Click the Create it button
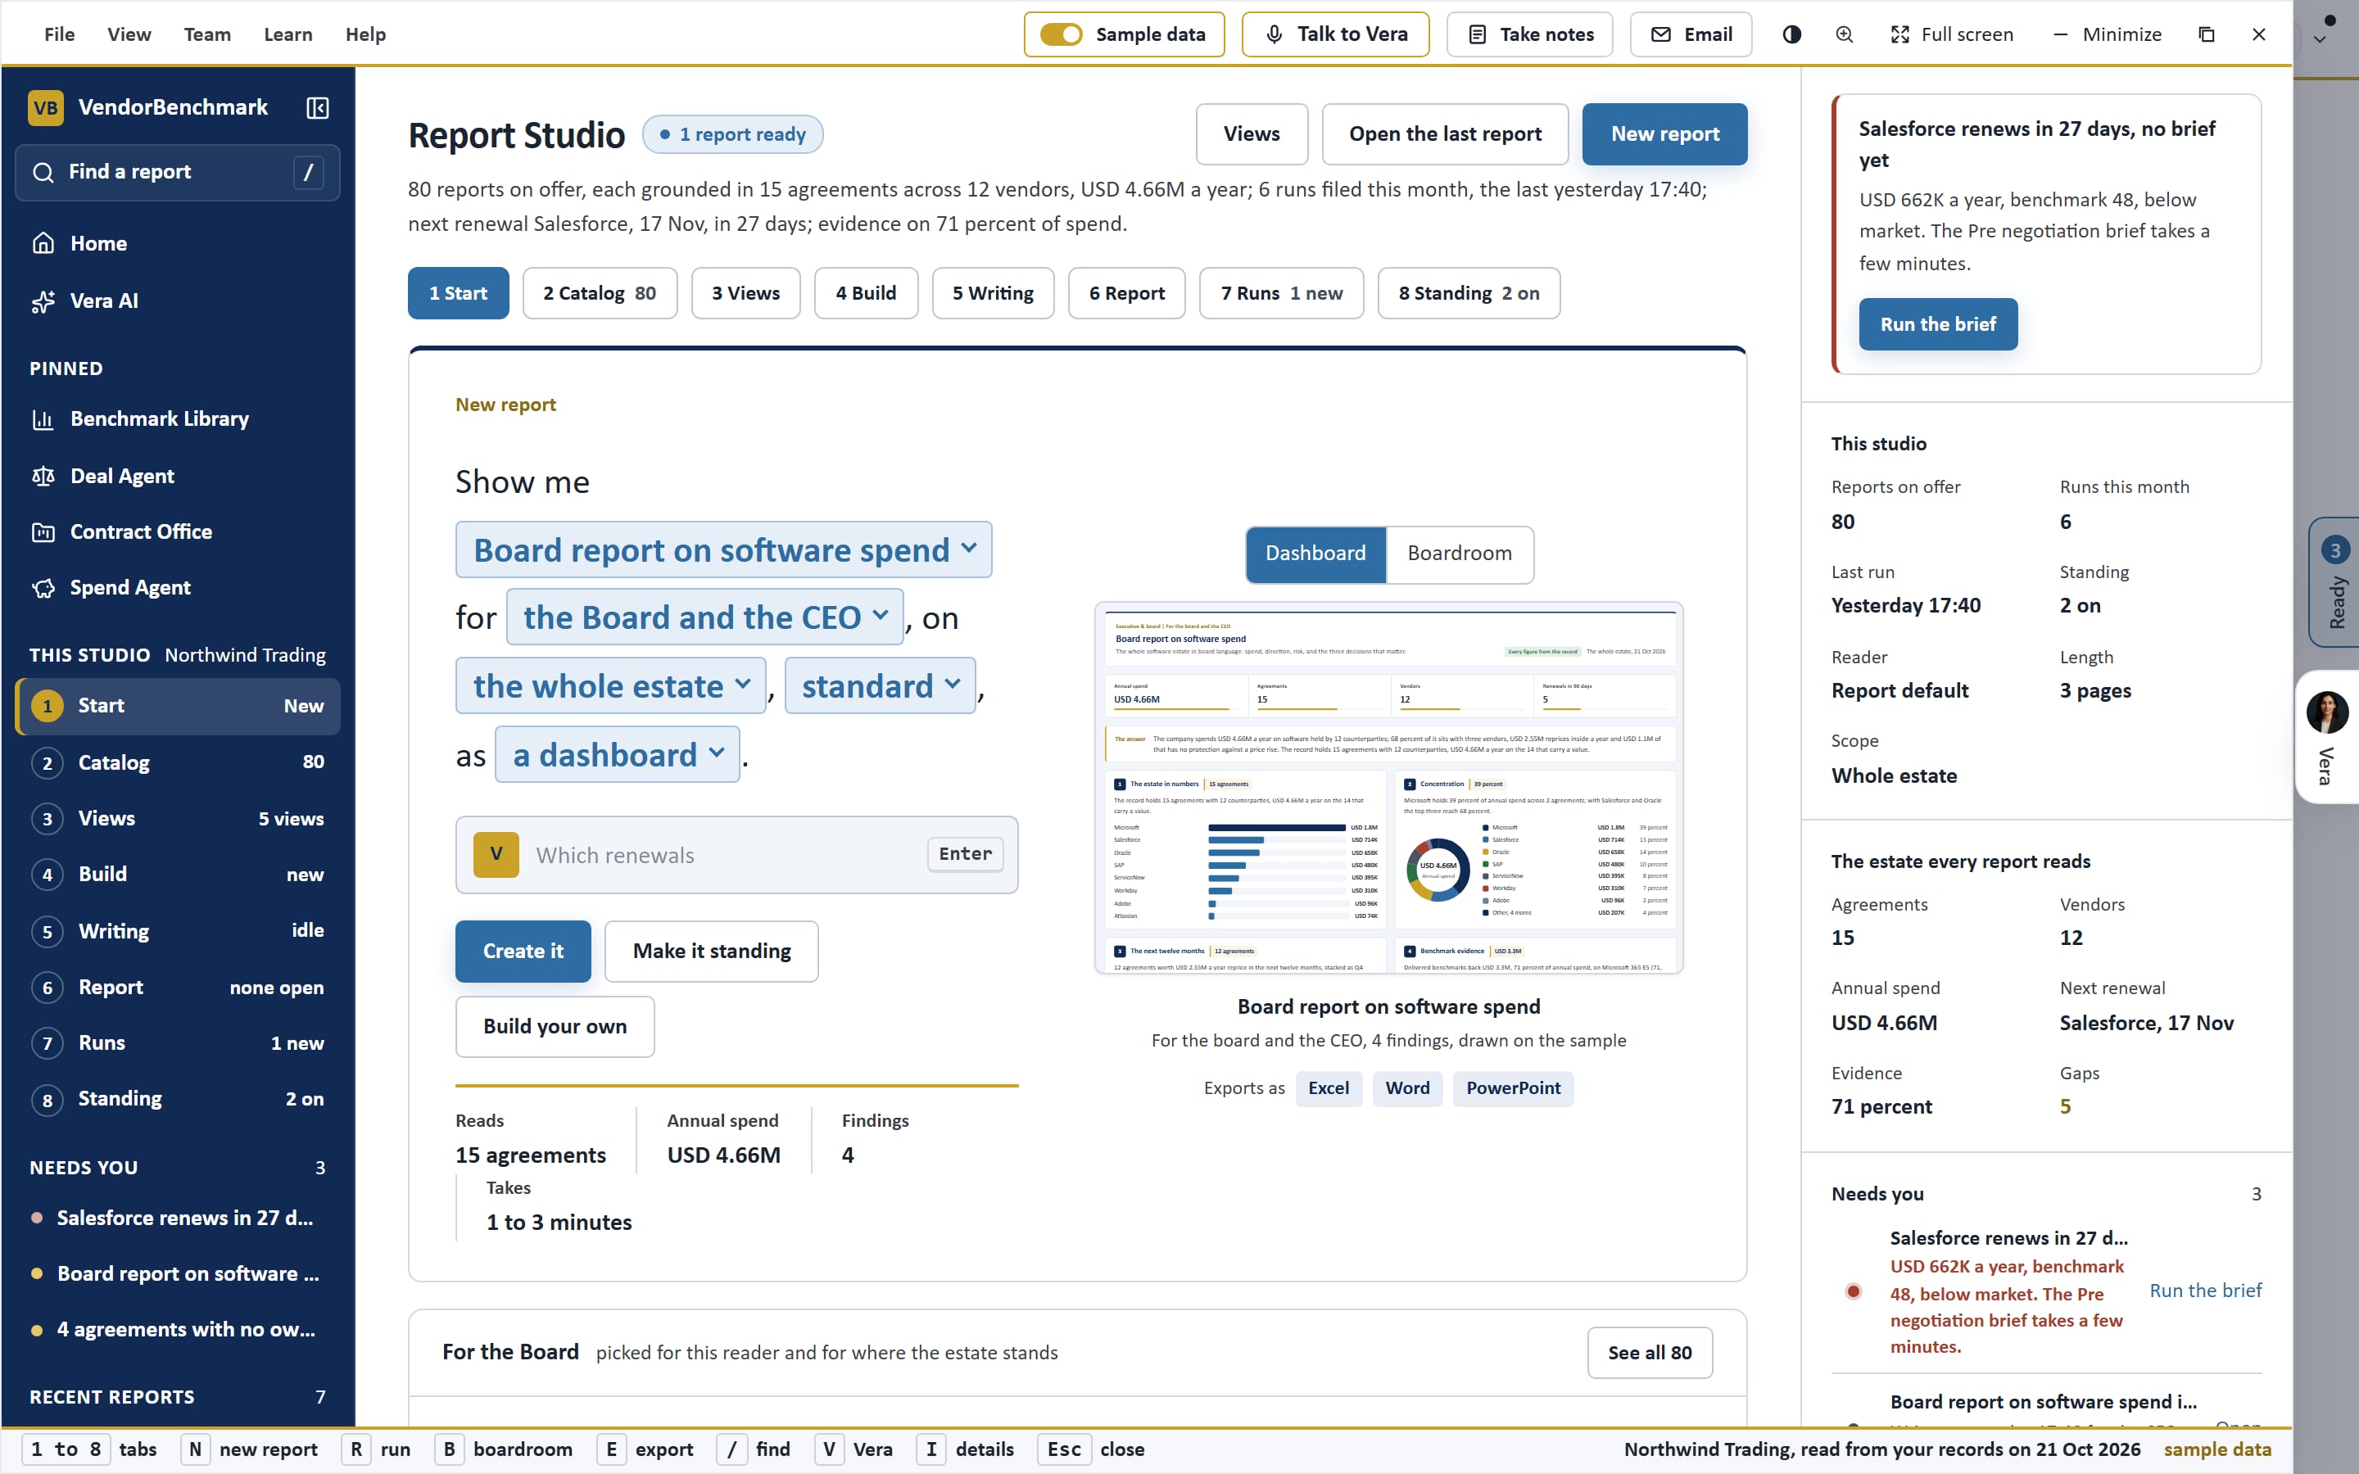This screenshot has height=1474, width=2359. coord(523,952)
